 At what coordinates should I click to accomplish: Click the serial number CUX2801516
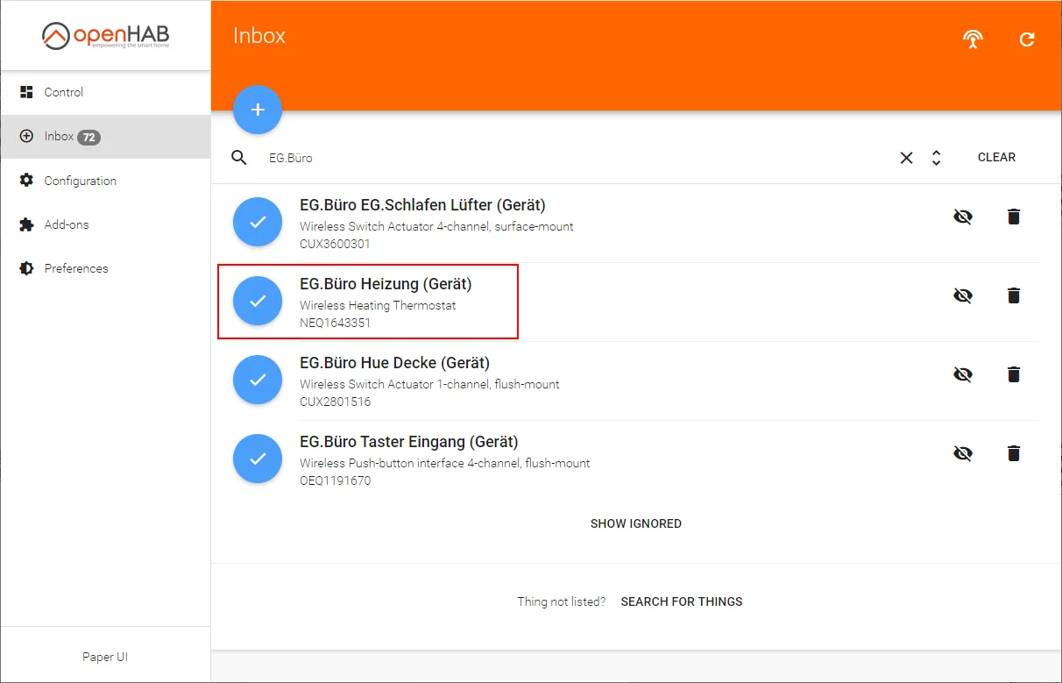click(335, 402)
